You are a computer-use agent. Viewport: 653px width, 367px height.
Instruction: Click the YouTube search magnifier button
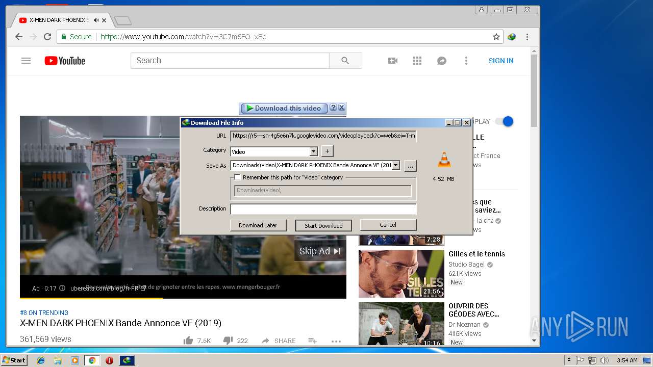tap(345, 61)
